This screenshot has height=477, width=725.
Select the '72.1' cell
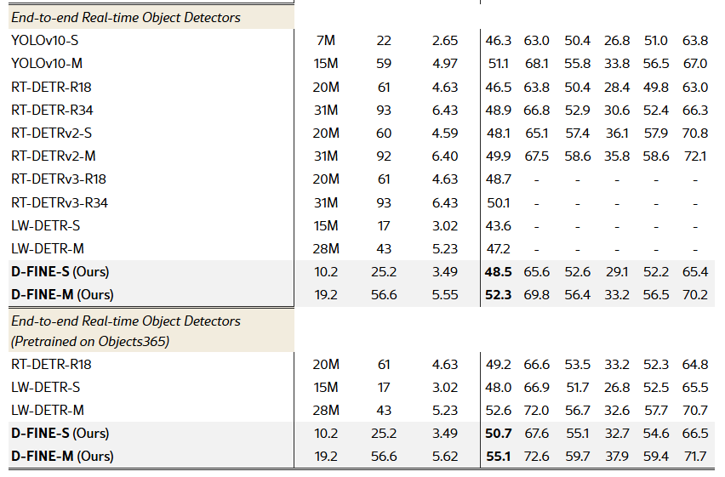coord(695,156)
